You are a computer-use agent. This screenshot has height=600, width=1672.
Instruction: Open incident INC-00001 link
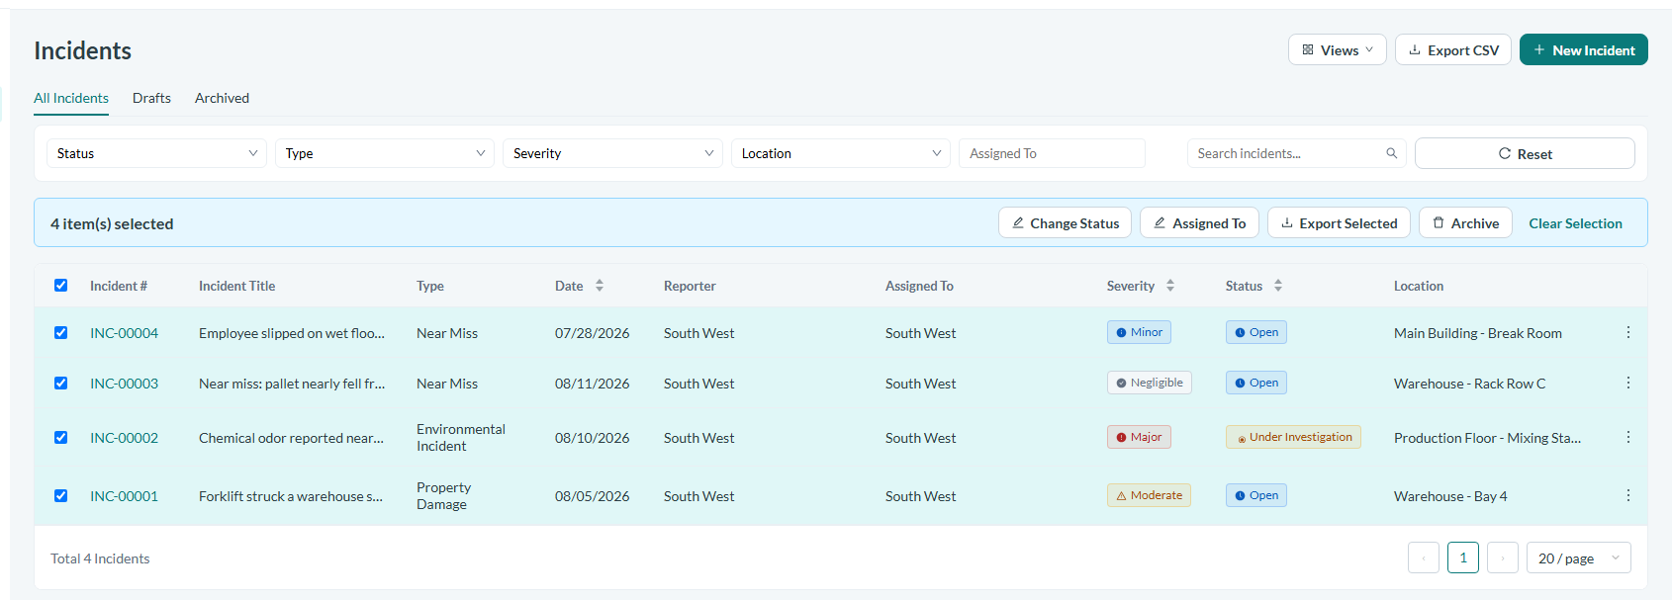coord(124,496)
